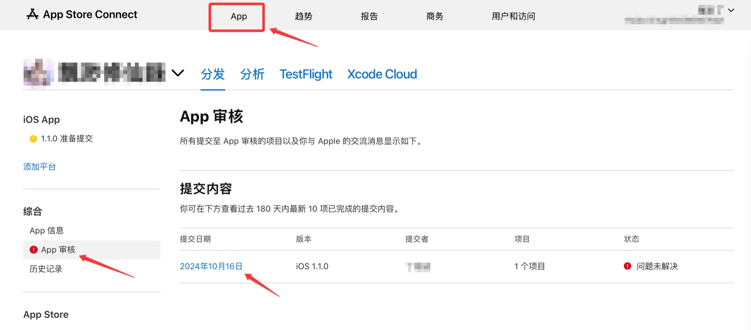
Task: Open the 2024年10月16日 submission link
Action: (x=211, y=266)
